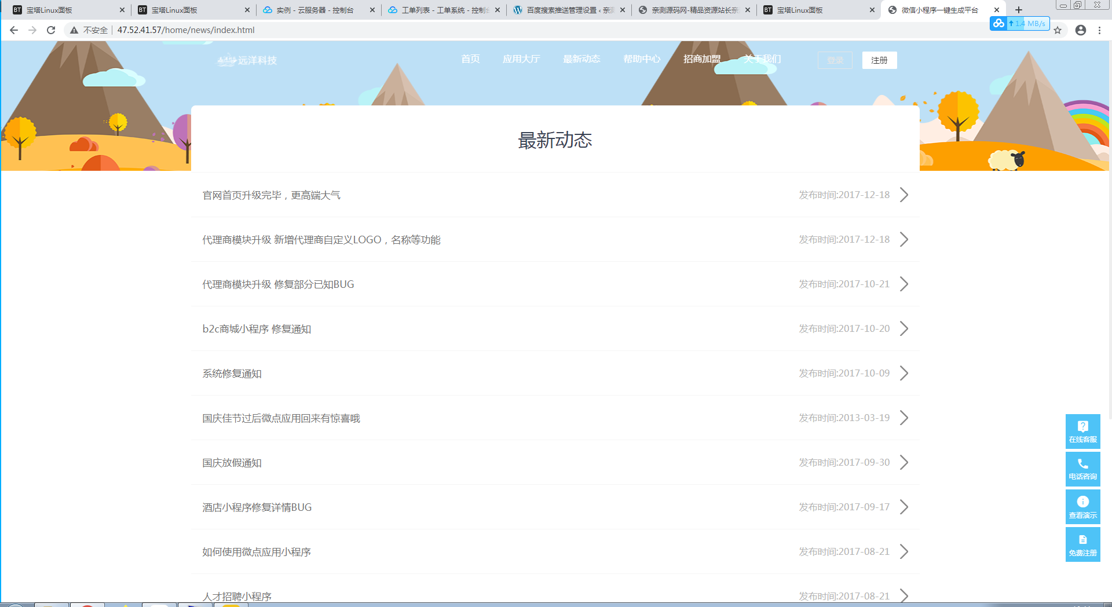Image resolution: width=1112 pixels, height=607 pixels.
Task: Open news 国庆佳节过后微点应用回来有惊喜哦
Action: 281,418
